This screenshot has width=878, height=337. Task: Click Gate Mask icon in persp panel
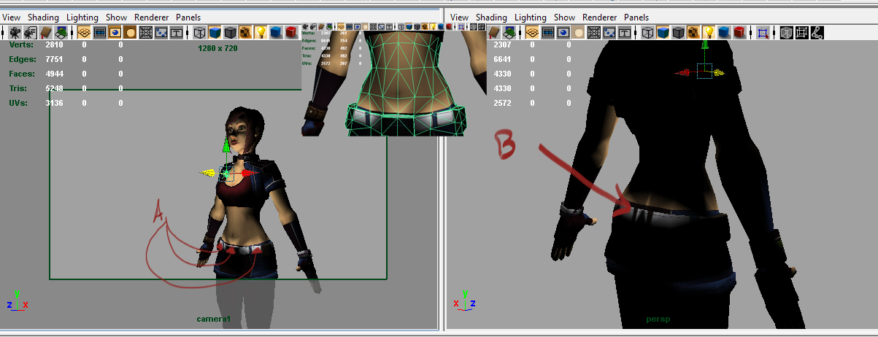[x=578, y=32]
